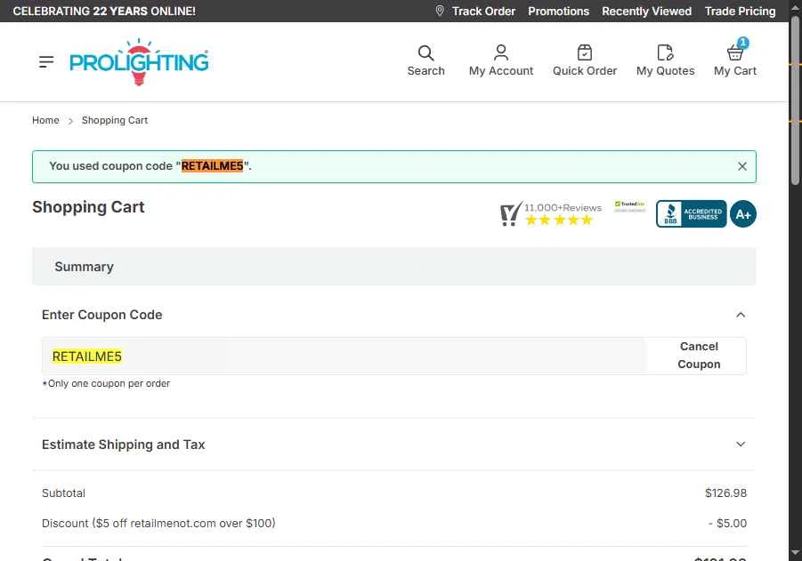Click the Estimate Shipping and Tax label
The height and width of the screenshot is (561, 802).
click(x=123, y=445)
